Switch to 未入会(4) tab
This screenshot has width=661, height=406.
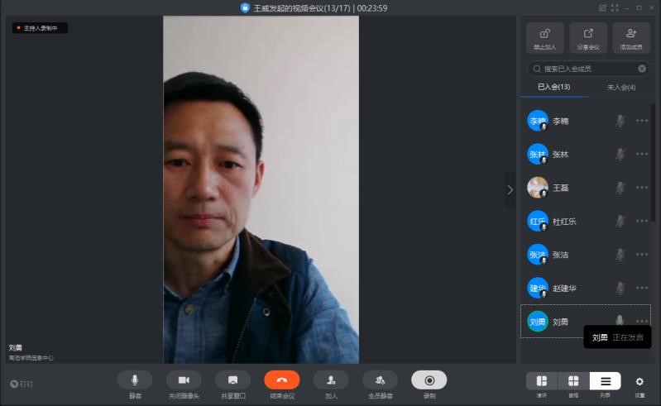tap(621, 87)
